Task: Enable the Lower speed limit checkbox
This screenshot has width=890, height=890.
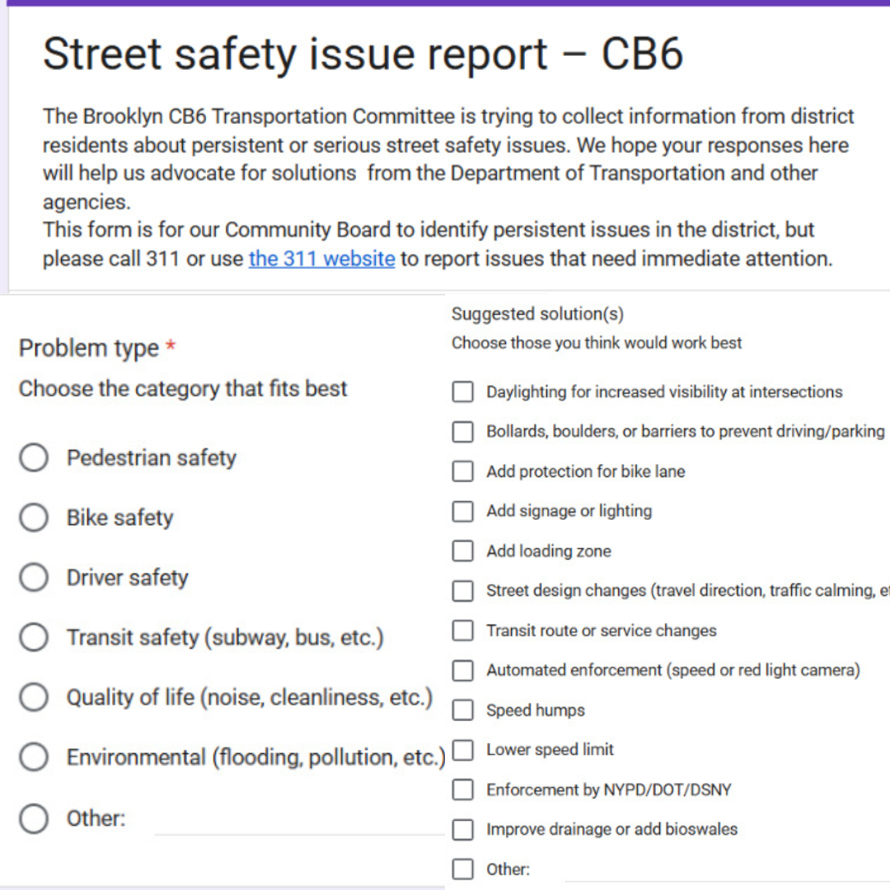Action: pos(463,750)
